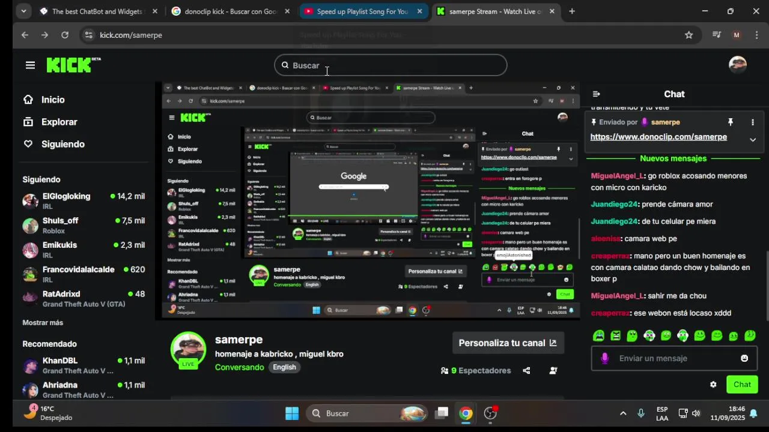
Task: Close the samerpe Stream tab
Action: pos(552,11)
